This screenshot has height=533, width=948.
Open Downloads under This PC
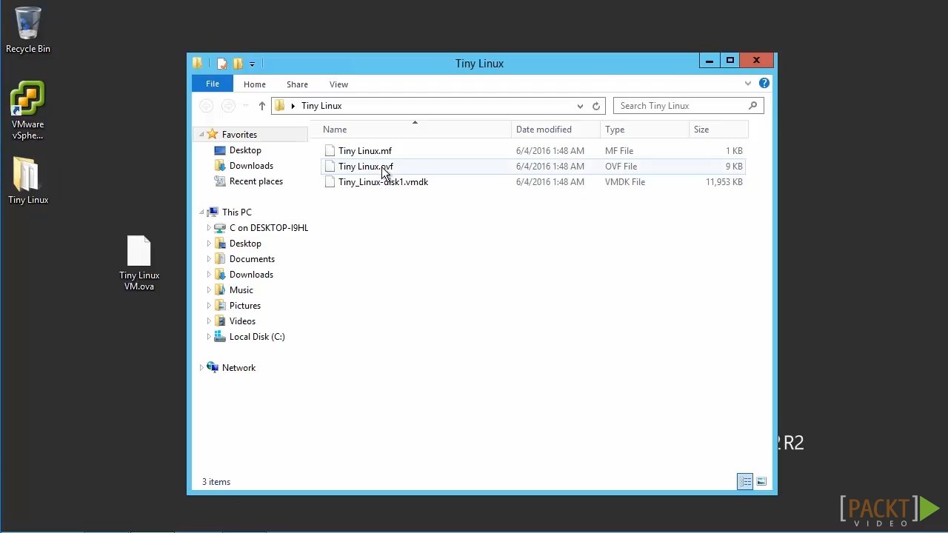coord(251,275)
